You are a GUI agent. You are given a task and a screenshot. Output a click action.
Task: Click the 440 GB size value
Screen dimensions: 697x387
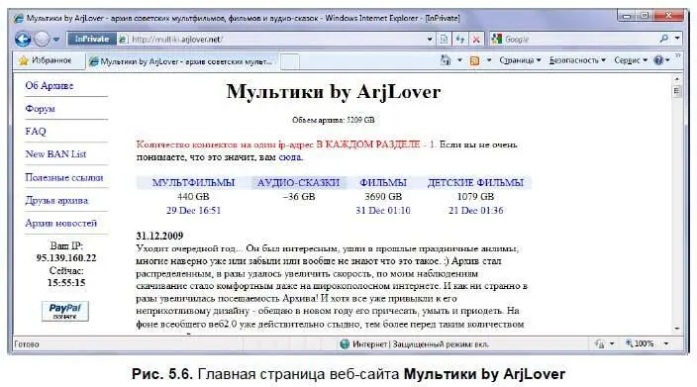tap(193, 196)
